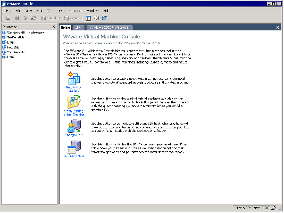Close the Inventory panel

coord(54,27)
